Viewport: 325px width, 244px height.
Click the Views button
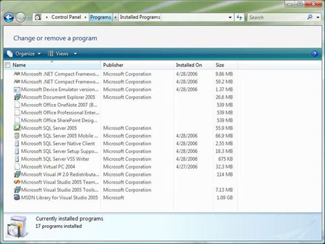[58, 54]
